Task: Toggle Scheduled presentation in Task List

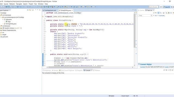Action: (161, 13)
